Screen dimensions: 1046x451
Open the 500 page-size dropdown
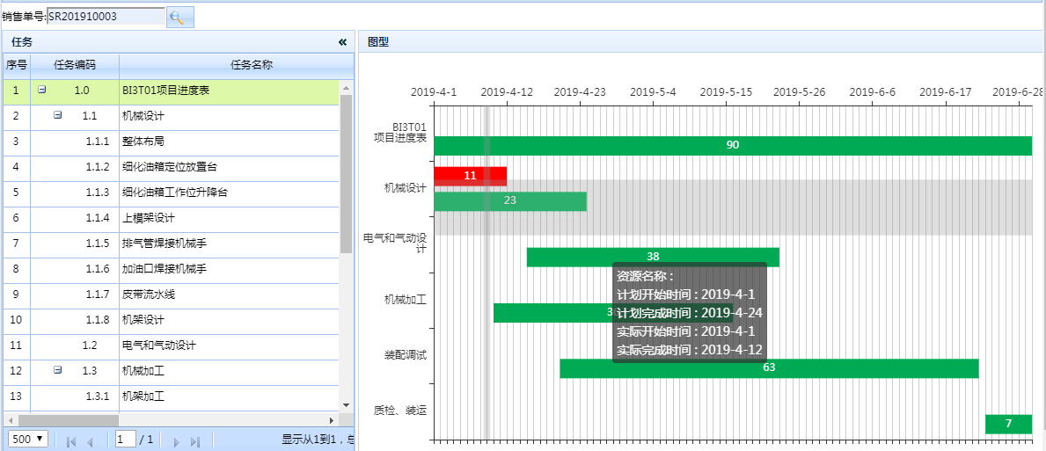coord(28,439)
